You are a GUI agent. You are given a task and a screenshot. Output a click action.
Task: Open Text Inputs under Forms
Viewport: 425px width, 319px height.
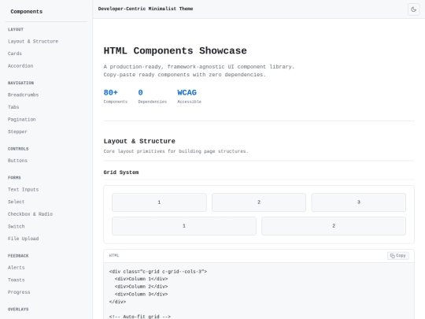coord(23,189)
